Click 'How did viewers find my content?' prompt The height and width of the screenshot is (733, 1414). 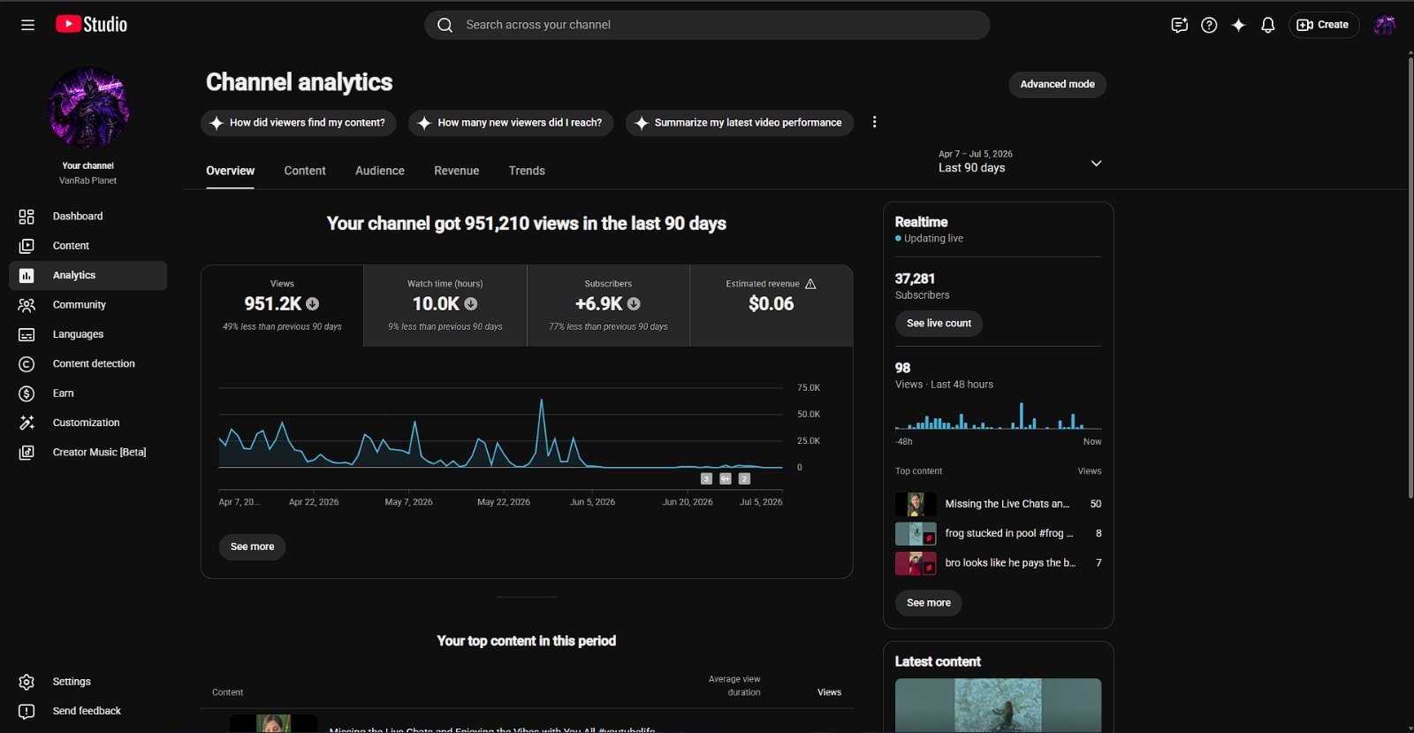click(x=298, y=123)
